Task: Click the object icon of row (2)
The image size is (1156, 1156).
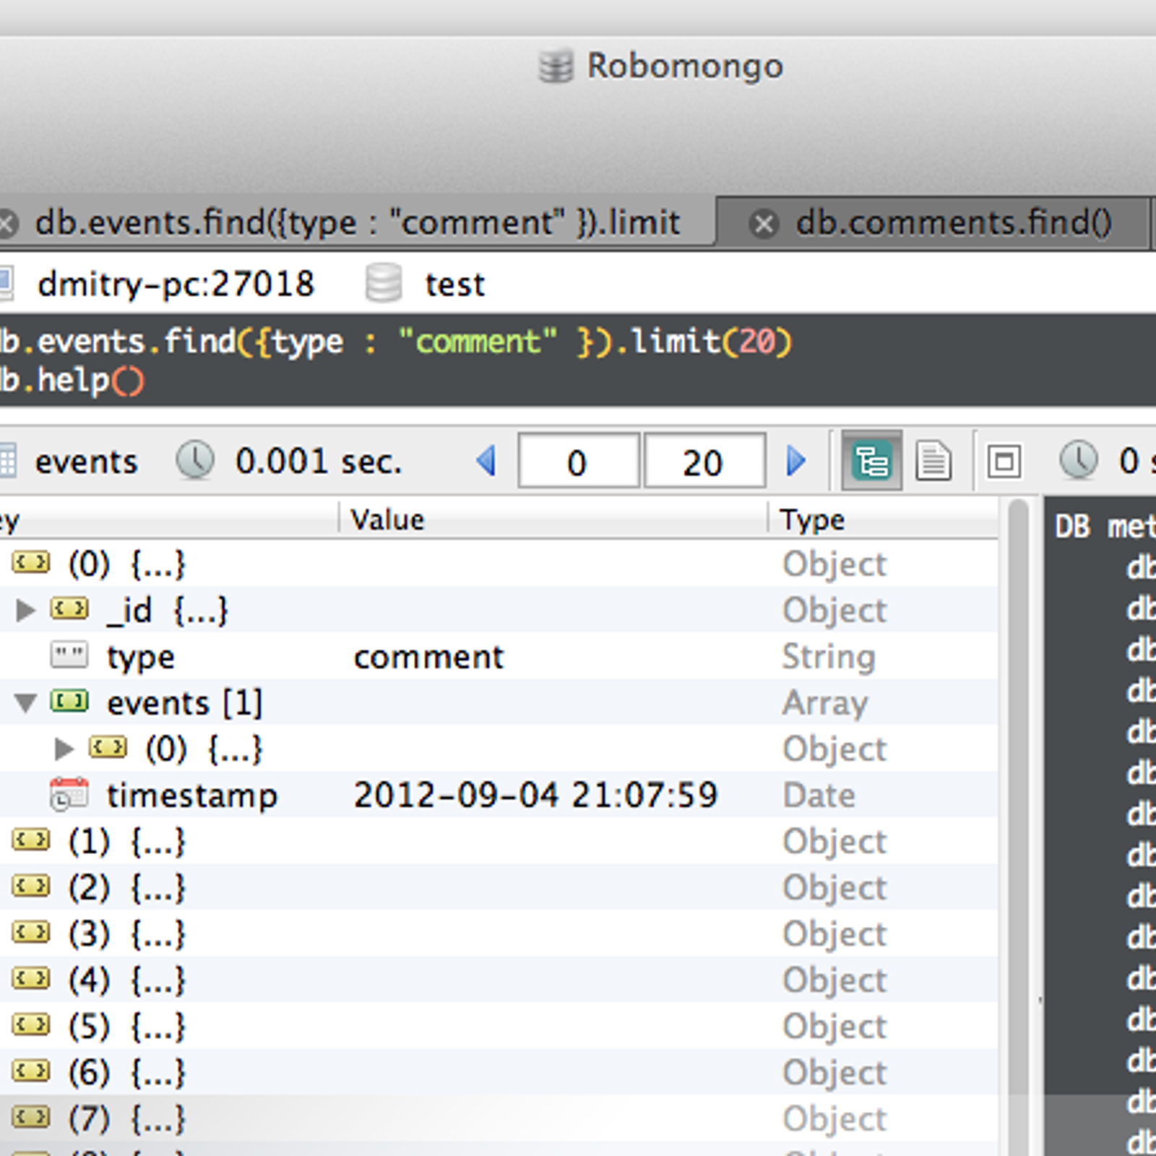Action: pos(31,886)
